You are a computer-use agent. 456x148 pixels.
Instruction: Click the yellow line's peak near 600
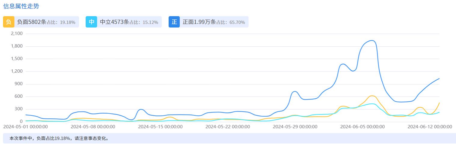tap(372, 96)
